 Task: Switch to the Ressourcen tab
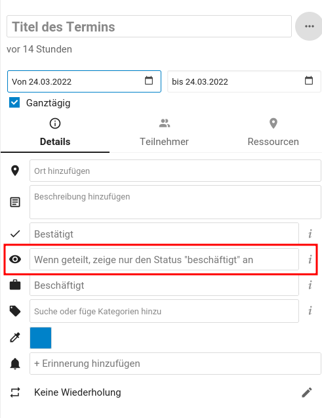[x=273, y=133]
